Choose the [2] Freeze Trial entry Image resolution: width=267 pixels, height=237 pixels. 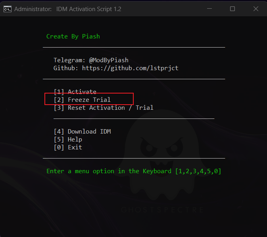(82, 100)
